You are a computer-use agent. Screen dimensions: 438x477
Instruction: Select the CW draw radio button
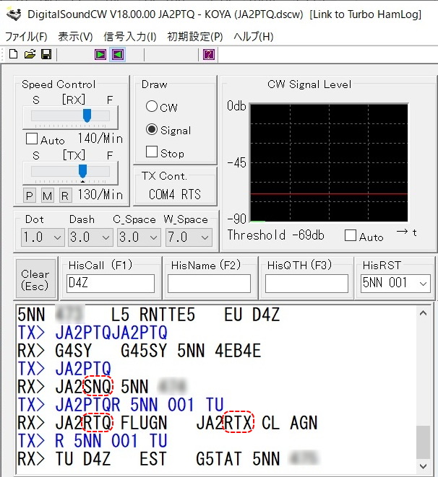coord(152,107)
